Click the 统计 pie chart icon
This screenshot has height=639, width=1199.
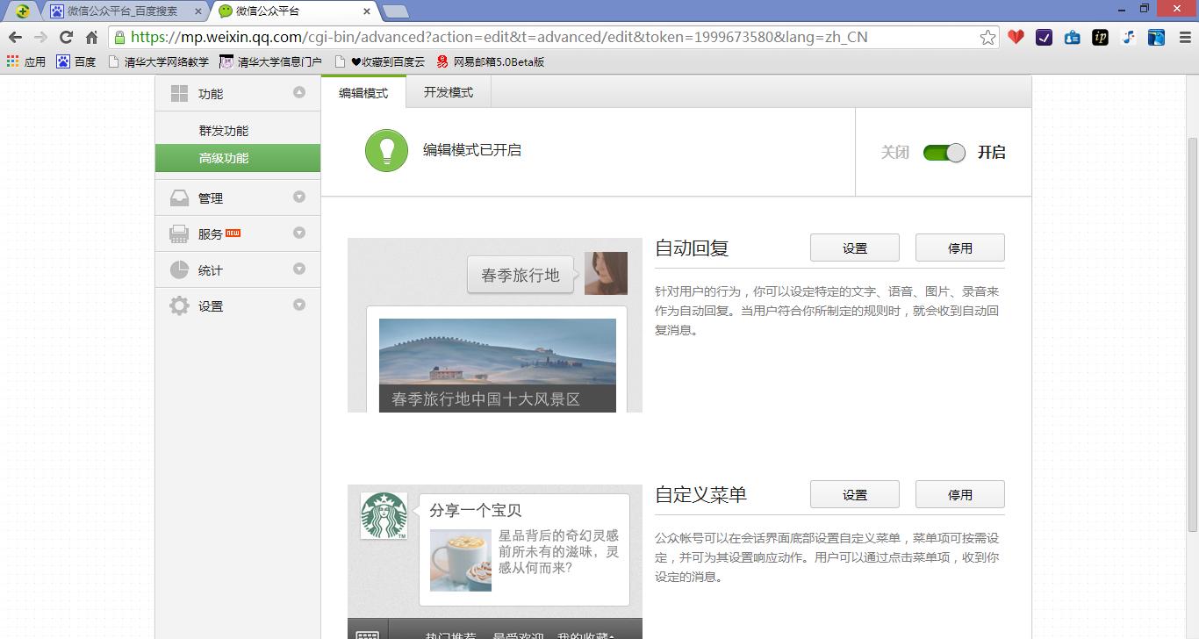179,269
